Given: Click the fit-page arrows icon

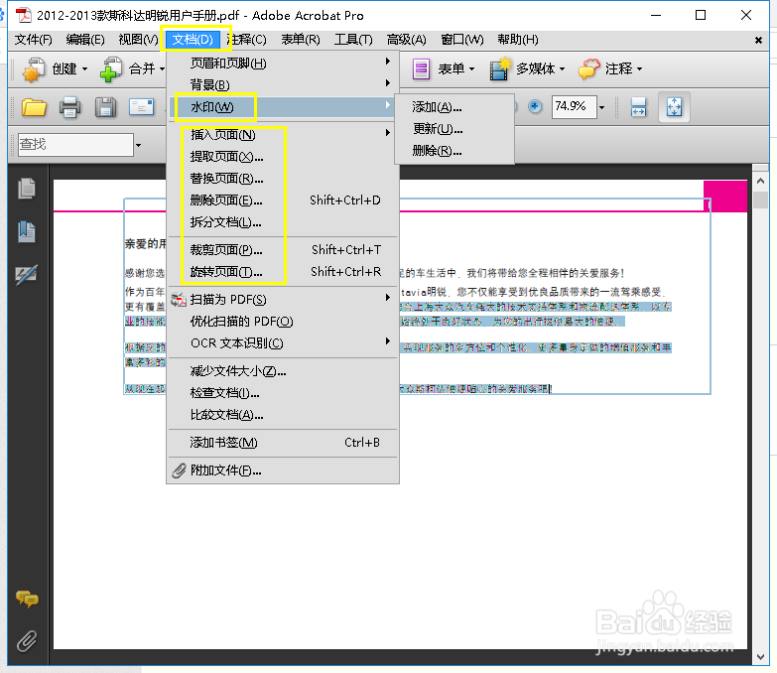Looking at the screenshot, I should 674,107.
